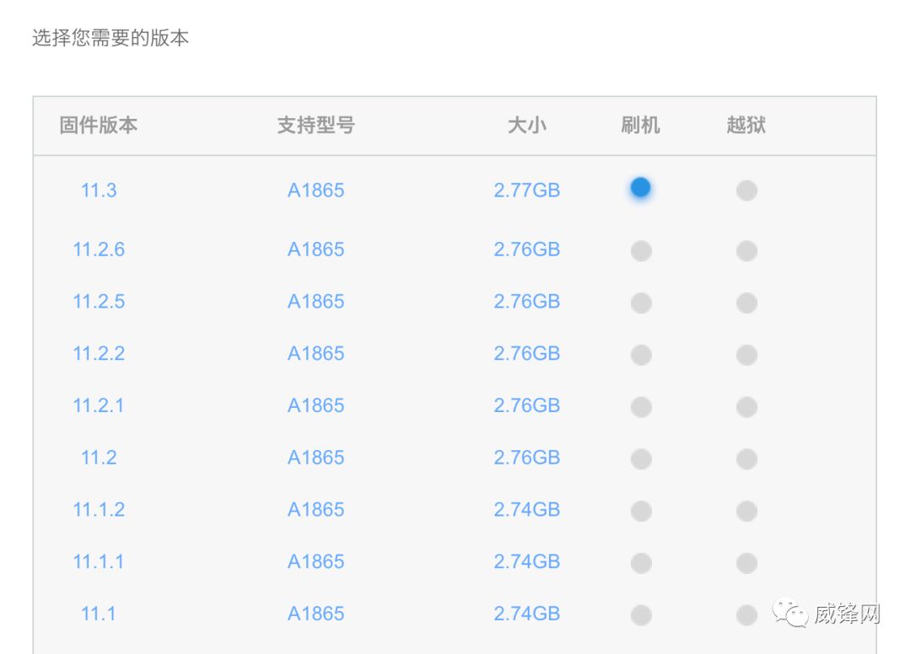The width and height of the screenshot is (911, 654).
Task: Pick 刷机 for firmware 11.2.1
Action: (641, 407)
